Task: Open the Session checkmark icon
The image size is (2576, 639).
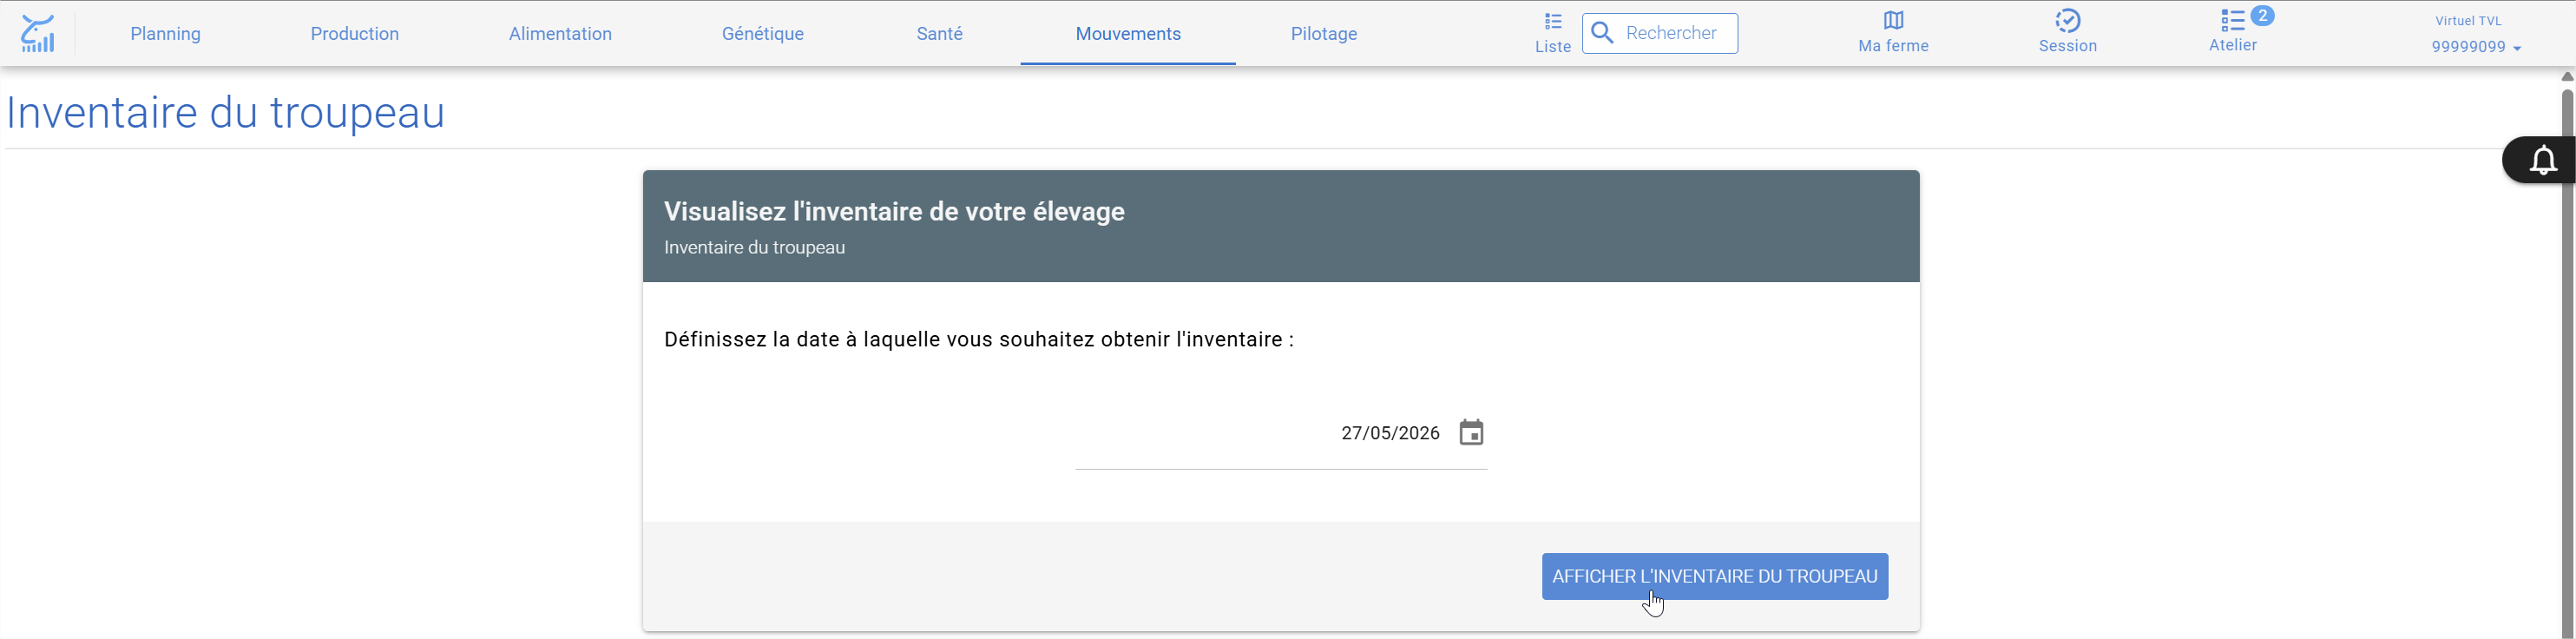Action: pyautogui.click(x=2067, y=20)
